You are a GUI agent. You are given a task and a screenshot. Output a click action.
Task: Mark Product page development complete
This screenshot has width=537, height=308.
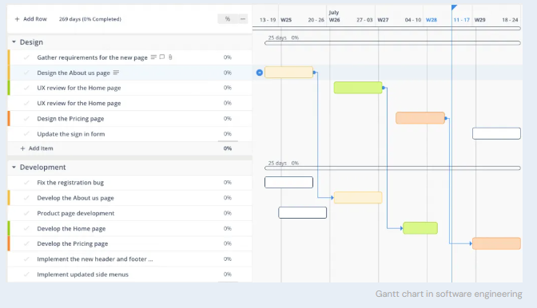coord(26,213)
